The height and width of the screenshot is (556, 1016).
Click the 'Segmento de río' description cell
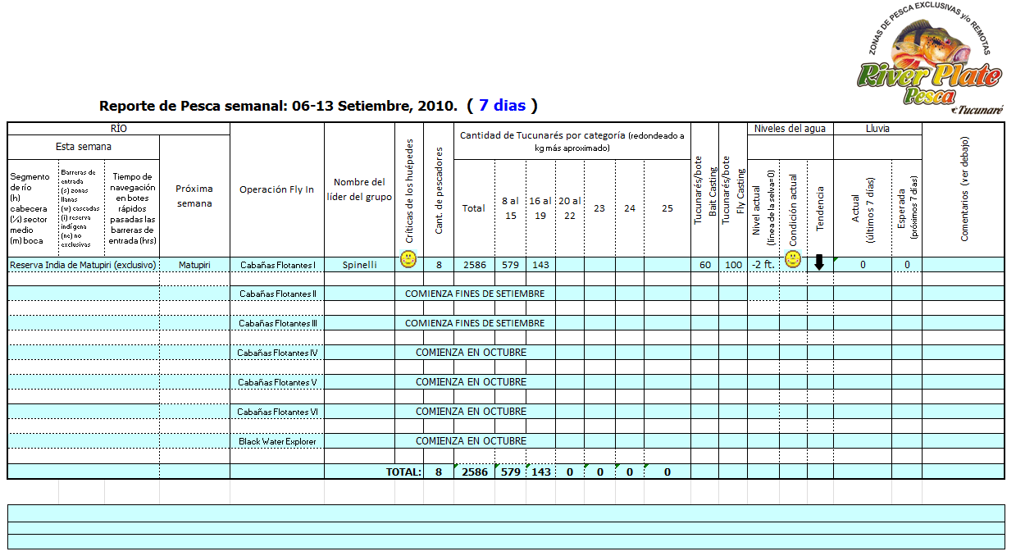click(33, 208)
